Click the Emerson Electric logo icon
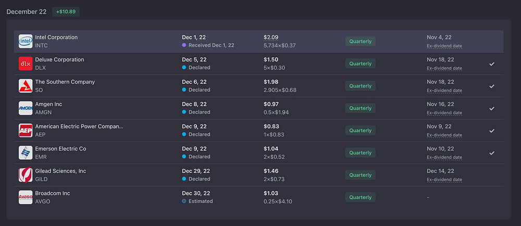 [x=26, y=153]
